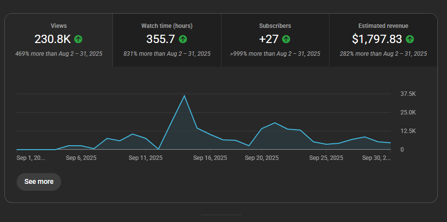This screenshot has width=447, height=222.
Task: Show the Estimated revenue tab
Action: (383, 40)
